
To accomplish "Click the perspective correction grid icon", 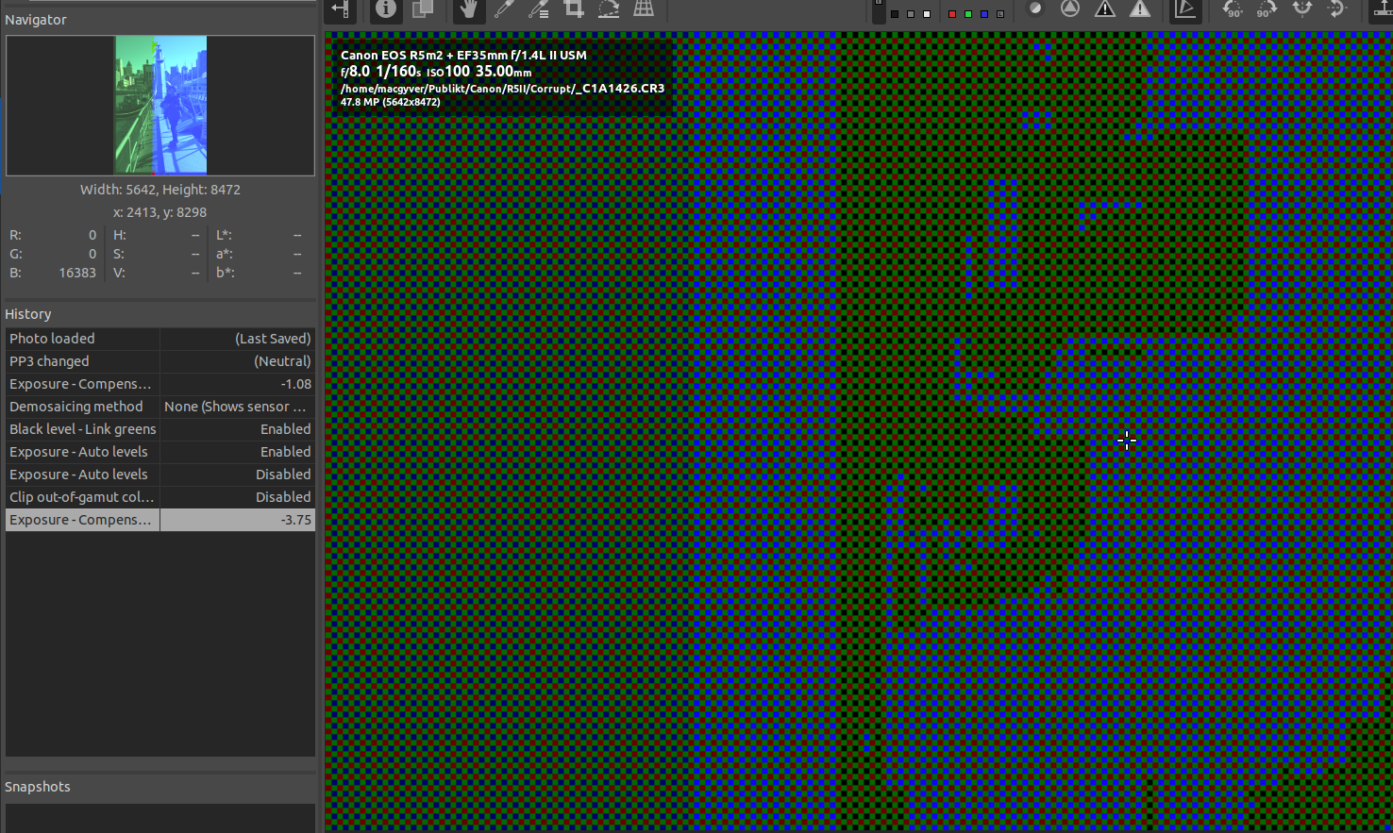I will coord(644,11).
